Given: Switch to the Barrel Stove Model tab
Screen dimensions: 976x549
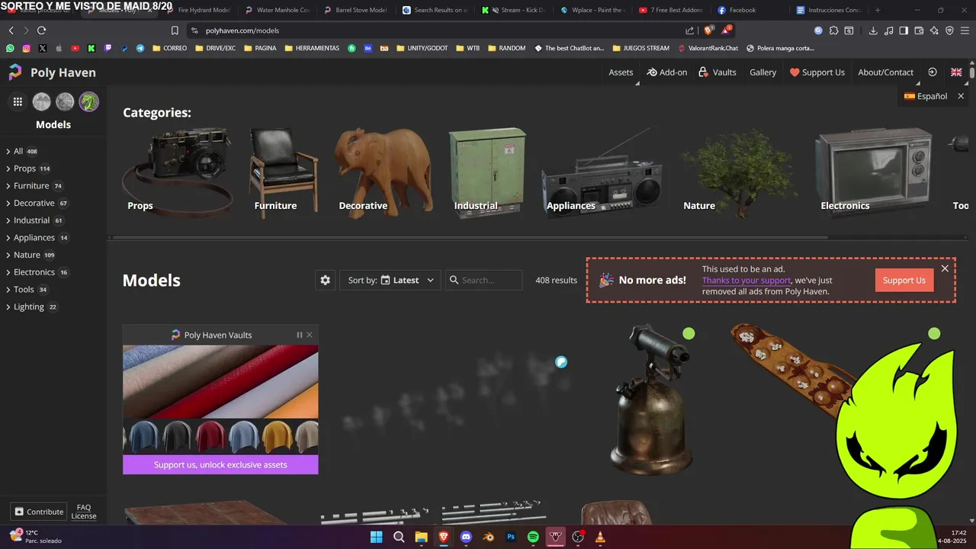Looking at the screenshot, I should coord(355,10).
